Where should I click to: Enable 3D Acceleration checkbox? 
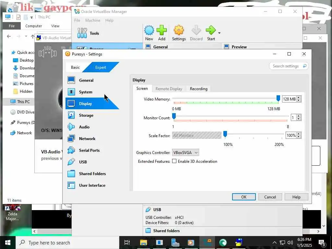(174, 161)
